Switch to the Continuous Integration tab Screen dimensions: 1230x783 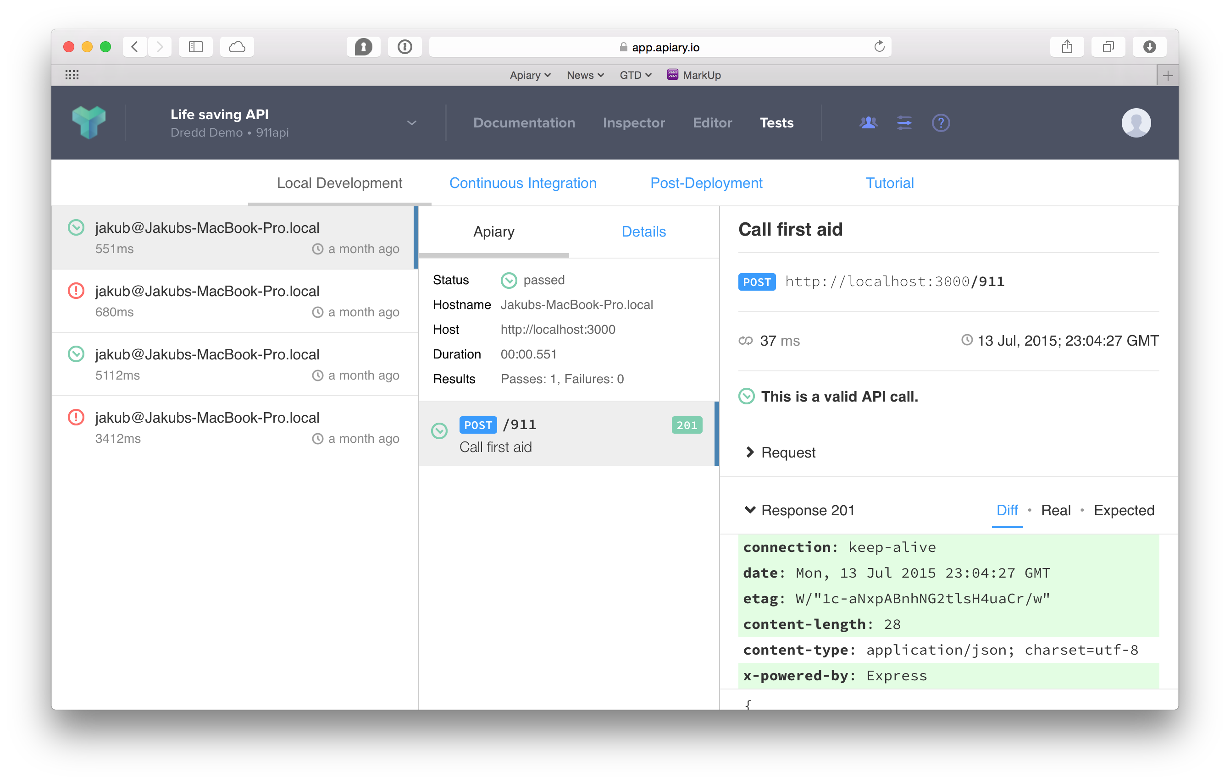[x=523, y=183]
